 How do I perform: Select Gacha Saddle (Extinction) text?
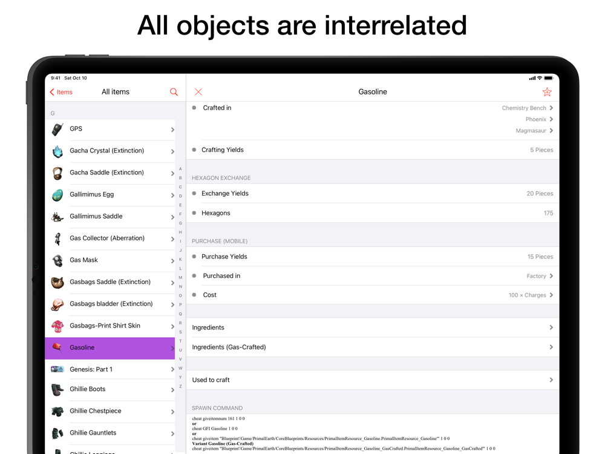click(106, 173)
